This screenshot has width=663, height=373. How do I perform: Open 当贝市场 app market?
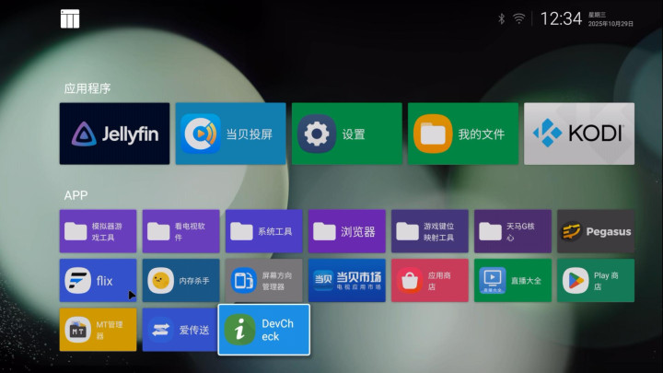(x=347, y=280)
